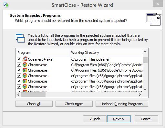Screen dimensions: 165x128
Task: Select the first Chrome.exe program name
Action: 37,65
